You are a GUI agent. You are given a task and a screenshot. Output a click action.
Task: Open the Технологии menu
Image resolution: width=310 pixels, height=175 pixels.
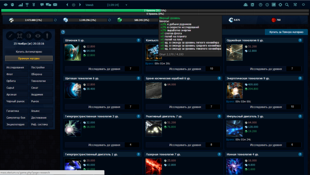pos(41,81)
